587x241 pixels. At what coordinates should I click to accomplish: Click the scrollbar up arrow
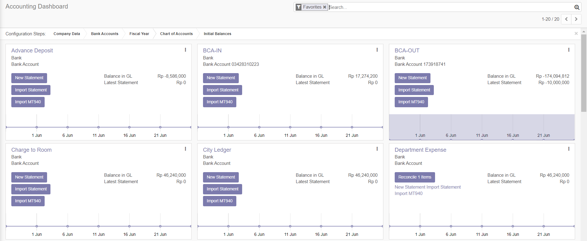[x=584, y=31]
